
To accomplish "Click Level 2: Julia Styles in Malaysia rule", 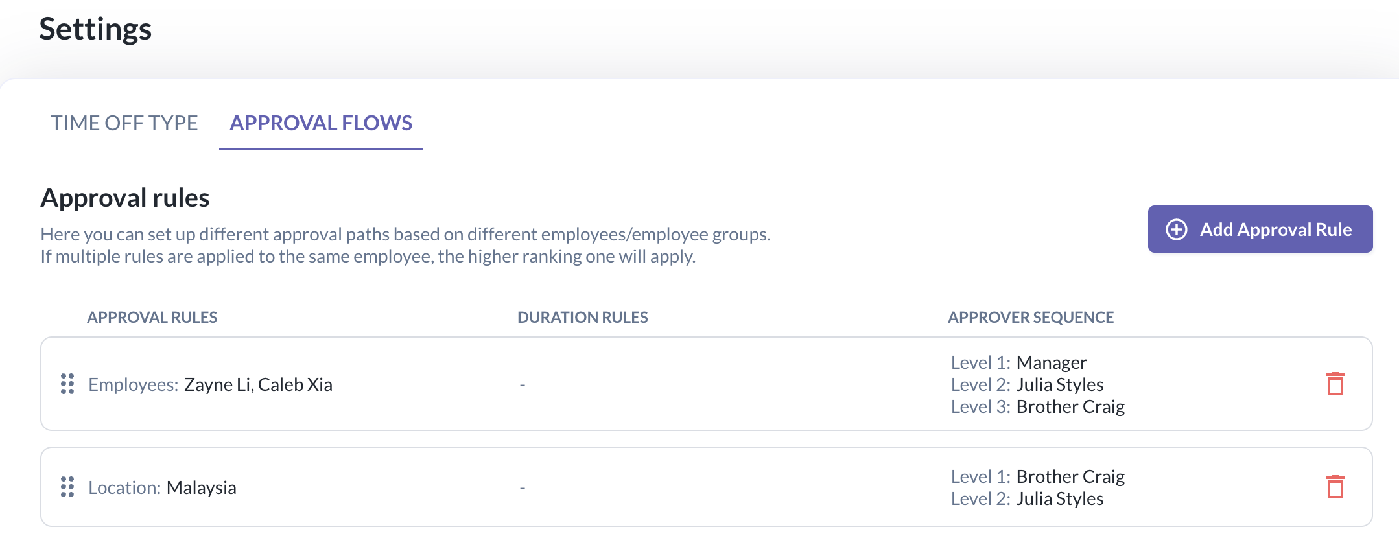I will click(1027, 498).
